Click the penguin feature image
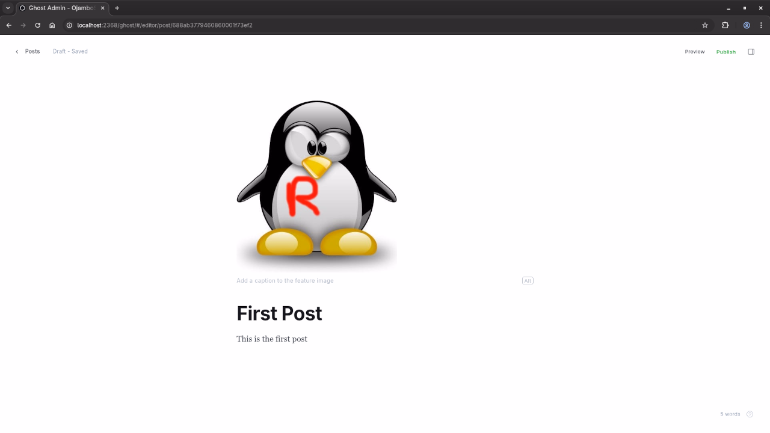The image size is (770, 433). click(x=316, y=186)
